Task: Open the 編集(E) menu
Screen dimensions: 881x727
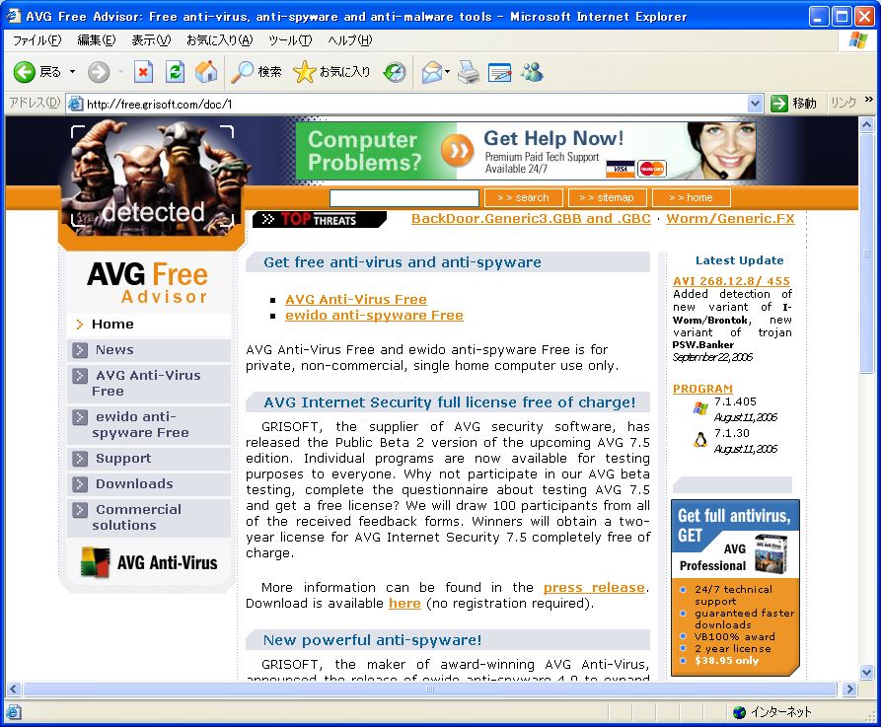Action: 97,40
